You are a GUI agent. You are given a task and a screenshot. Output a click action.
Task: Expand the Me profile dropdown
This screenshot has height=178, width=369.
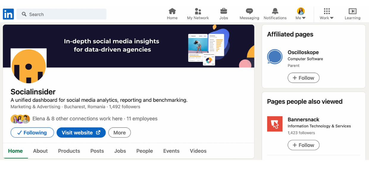tap(301, 14)
